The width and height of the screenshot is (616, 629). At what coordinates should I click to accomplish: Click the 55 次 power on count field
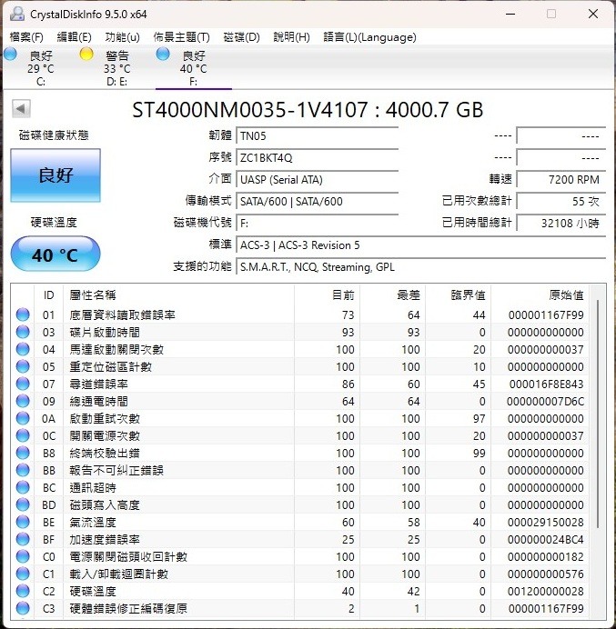561,201
